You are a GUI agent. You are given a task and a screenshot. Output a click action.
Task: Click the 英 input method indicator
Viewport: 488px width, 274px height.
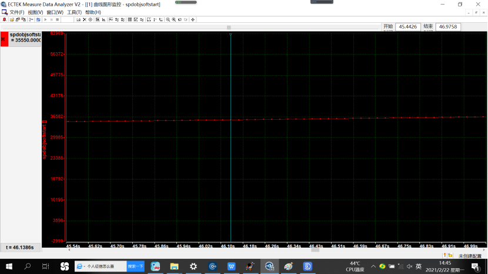[x=419, y=266]
